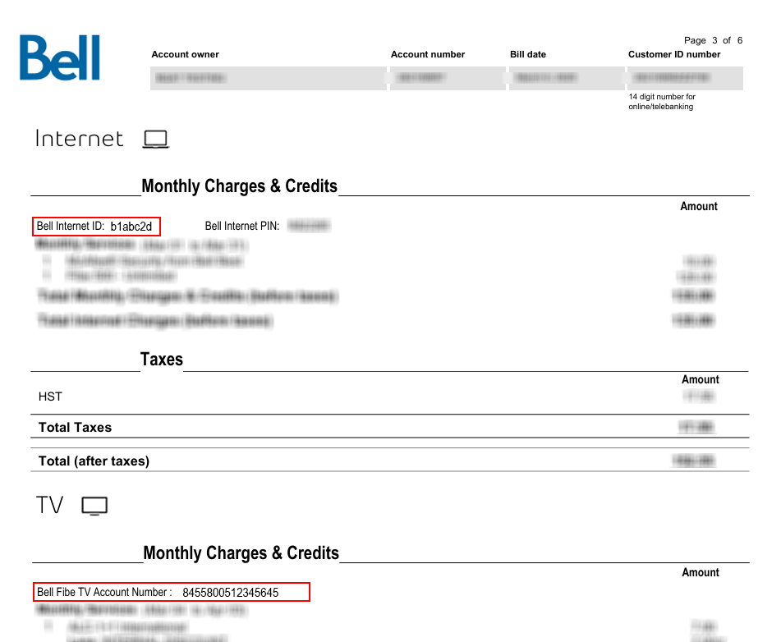Click Internet 'Monthly Charges & Credits' heading

[240, 186]
